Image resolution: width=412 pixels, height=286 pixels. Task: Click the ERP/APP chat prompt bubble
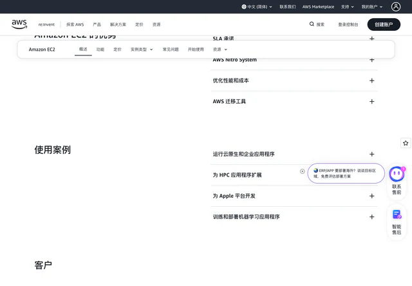[346, 173]
